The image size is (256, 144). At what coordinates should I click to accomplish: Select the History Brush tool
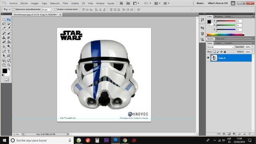[x=9, y=37]
